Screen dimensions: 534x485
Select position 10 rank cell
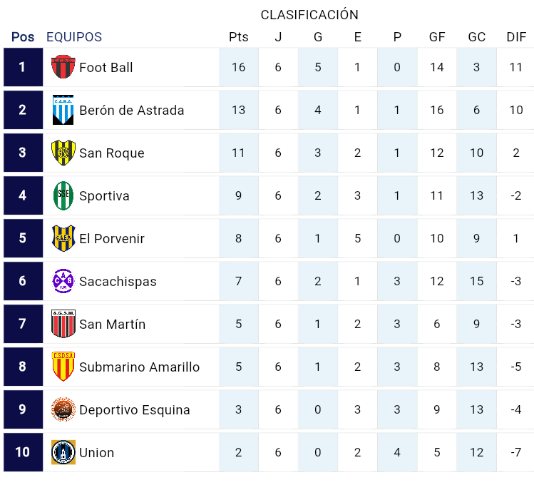23,452
